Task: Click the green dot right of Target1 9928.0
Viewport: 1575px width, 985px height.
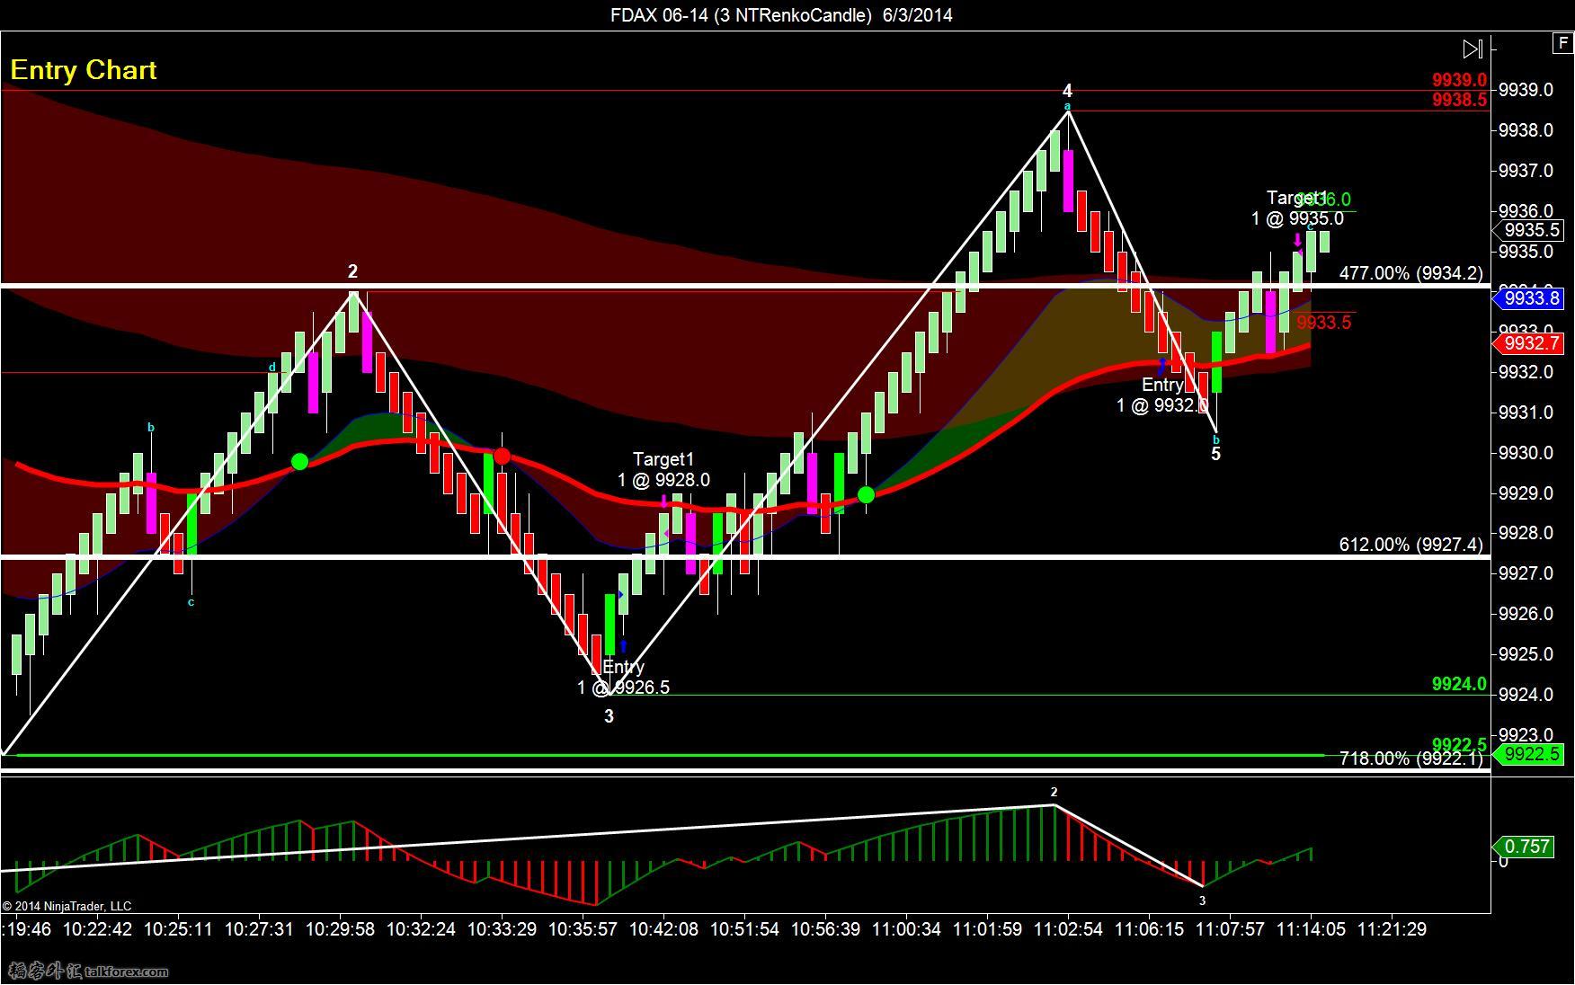Action: click(x=866, y=494)
